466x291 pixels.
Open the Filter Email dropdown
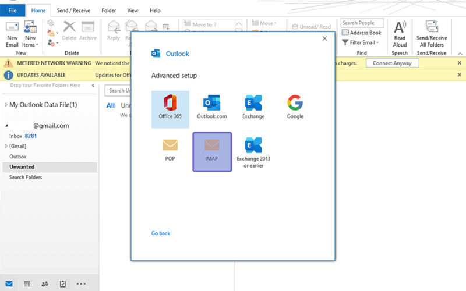[x=360, y=42]
